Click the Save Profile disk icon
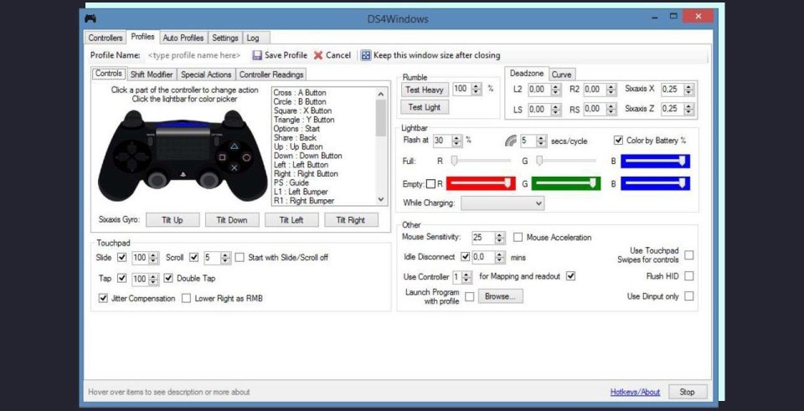 [x=257, y=55]
